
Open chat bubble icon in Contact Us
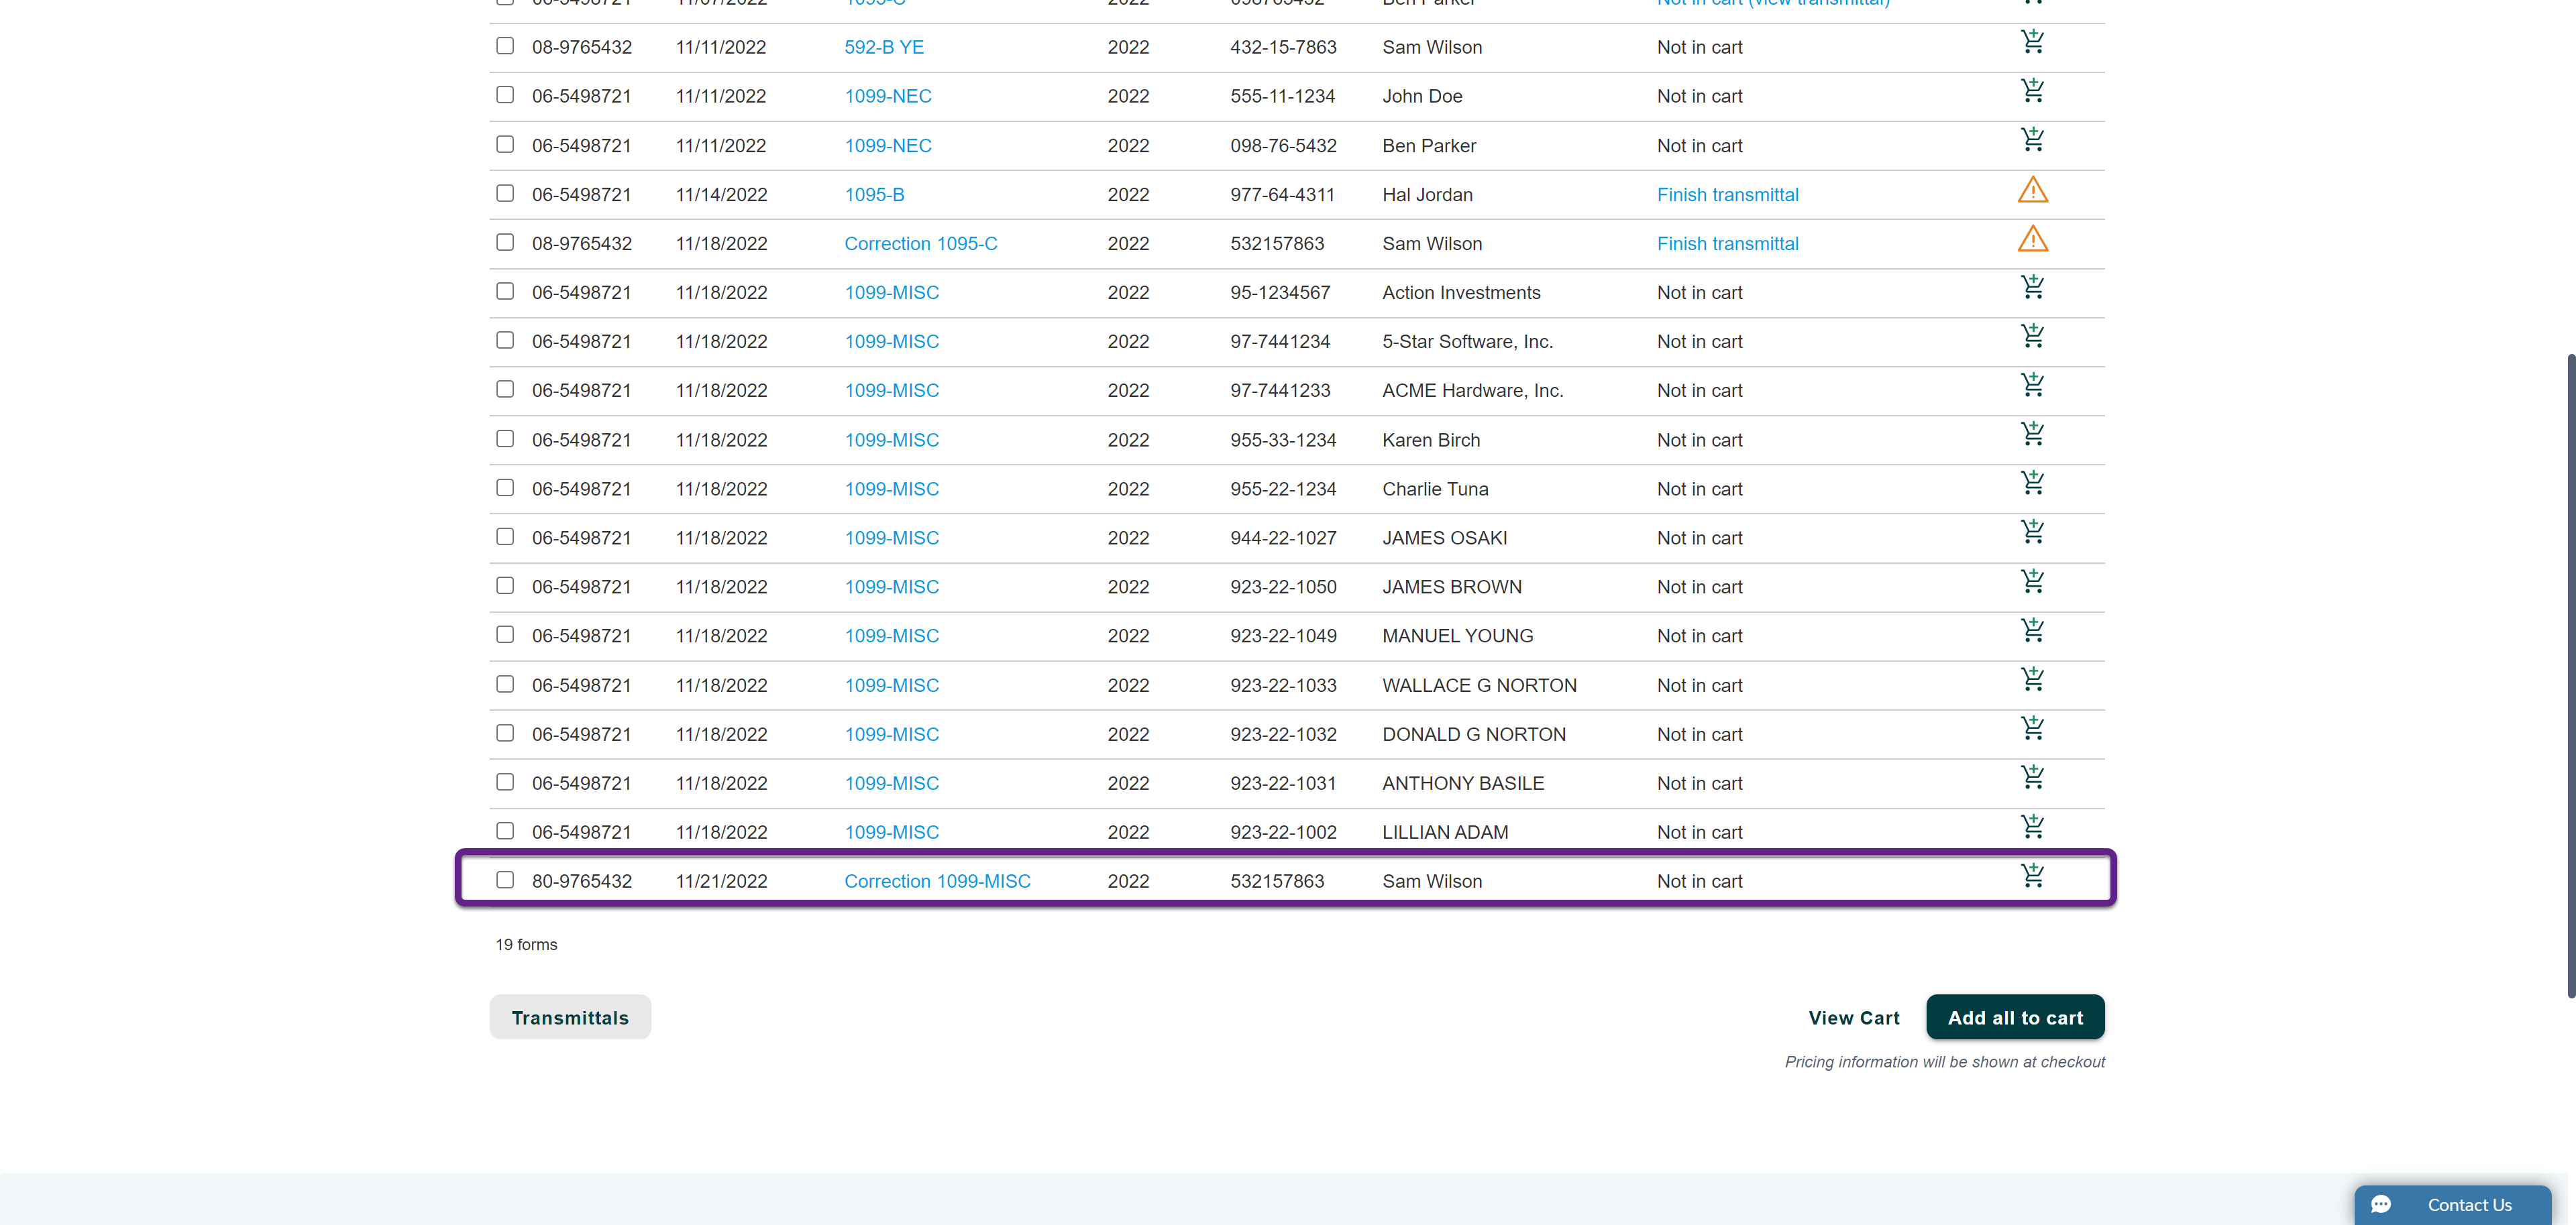(x=2381, y=1204)
